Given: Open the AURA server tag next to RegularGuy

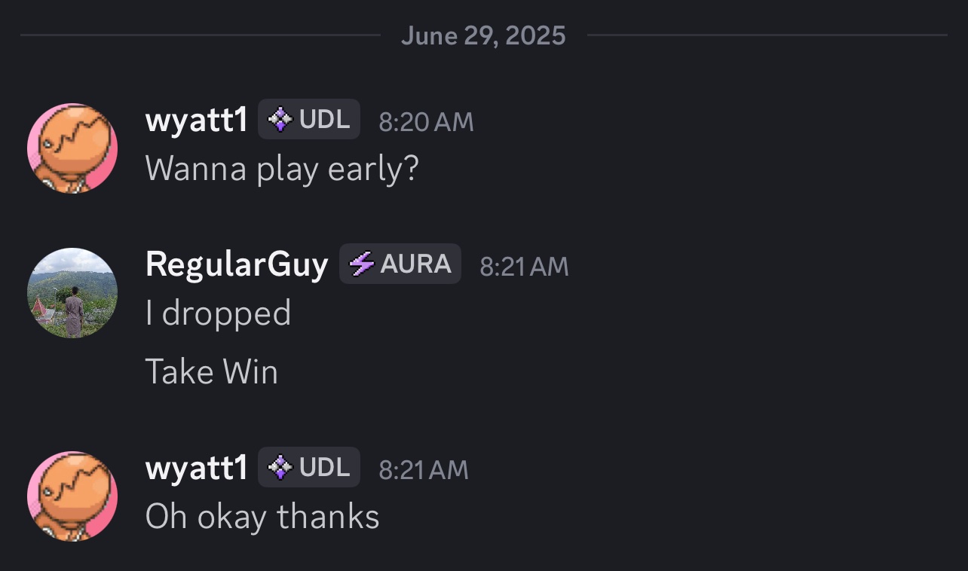Looking at the screenshot, I should [400, 264].
